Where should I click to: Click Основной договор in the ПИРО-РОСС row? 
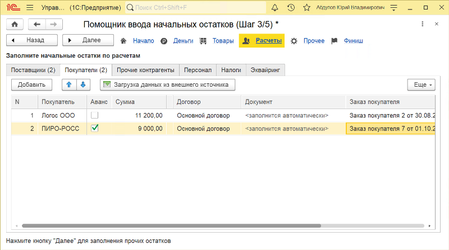(x=207, y=129)
